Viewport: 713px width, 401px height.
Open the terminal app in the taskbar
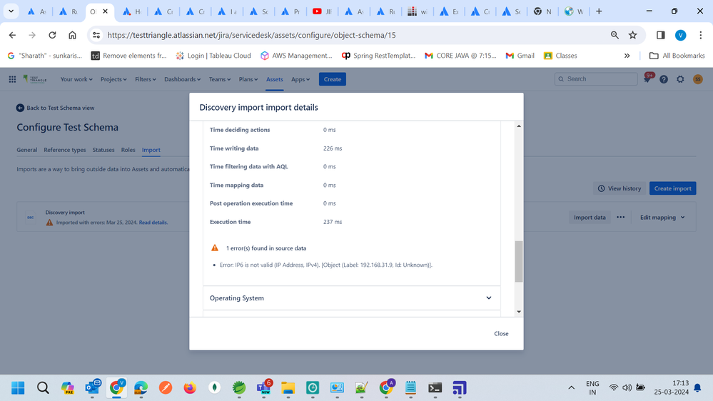click(x=435, y=388)
